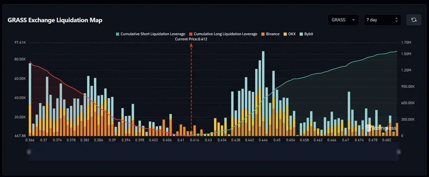Click GRASS Exchange Liquidation Map title
429x177 pixels.
(x=55, y=20)
